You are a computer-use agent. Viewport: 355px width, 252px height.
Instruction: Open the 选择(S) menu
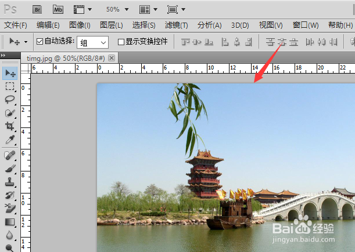tap(144, 25)
